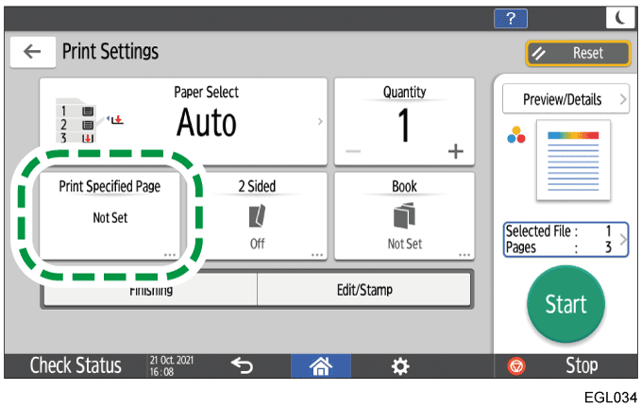Viewport: 641px width, 407px height.
Task: Open settings with the gear icon
Action: click(399, 365)
